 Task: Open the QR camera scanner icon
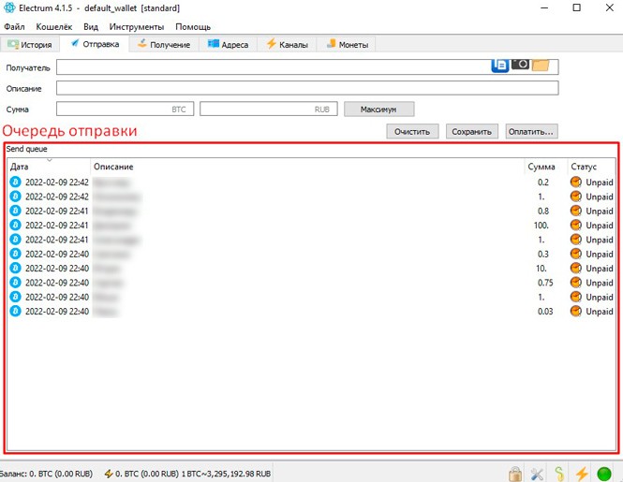click(x=520, y=65)
